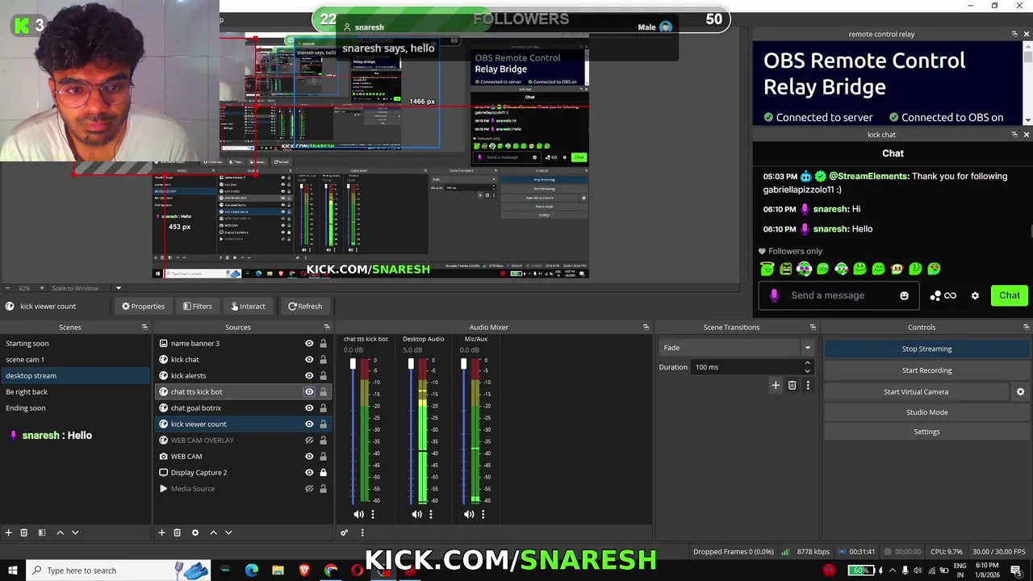The height and width of the screenshot is (581, 1033).
Task: Click Start Virtual Camera button
Action: pyautogui.click(x=915, y=391)
